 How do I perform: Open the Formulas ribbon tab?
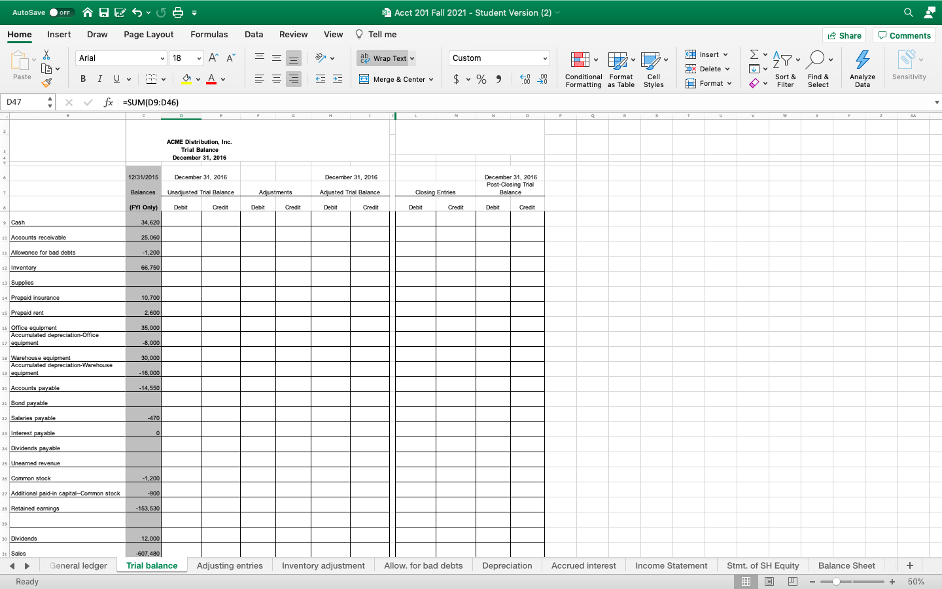click(209, 35)
